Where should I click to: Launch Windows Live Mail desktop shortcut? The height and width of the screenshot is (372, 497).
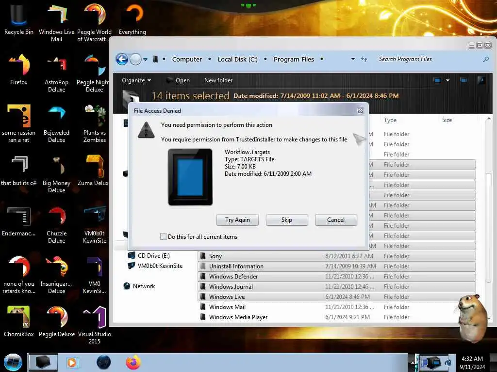(x=56, y=22)
